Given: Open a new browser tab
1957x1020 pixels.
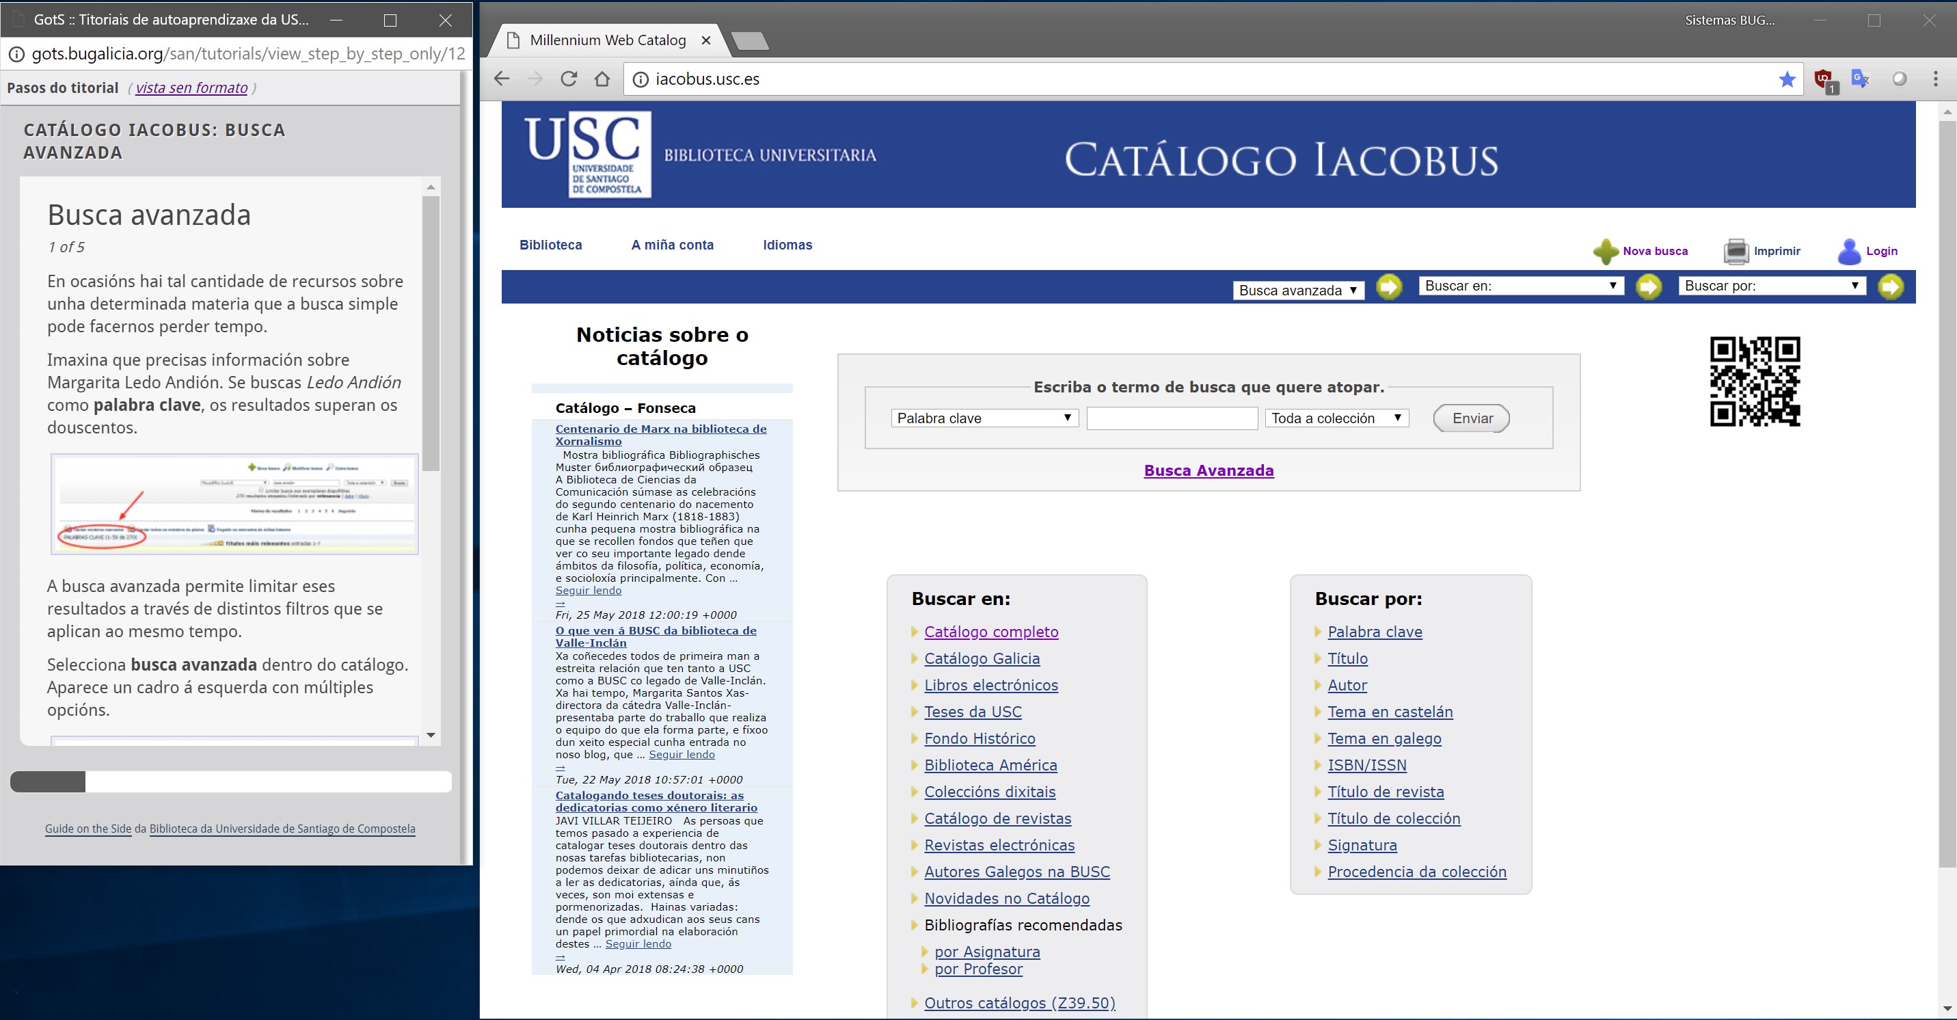Looking at the screenshot, I should coord(750,41).
